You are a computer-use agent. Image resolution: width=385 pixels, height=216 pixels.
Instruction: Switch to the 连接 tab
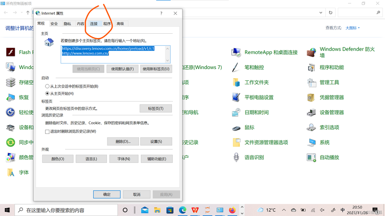[x=94, y=24]
